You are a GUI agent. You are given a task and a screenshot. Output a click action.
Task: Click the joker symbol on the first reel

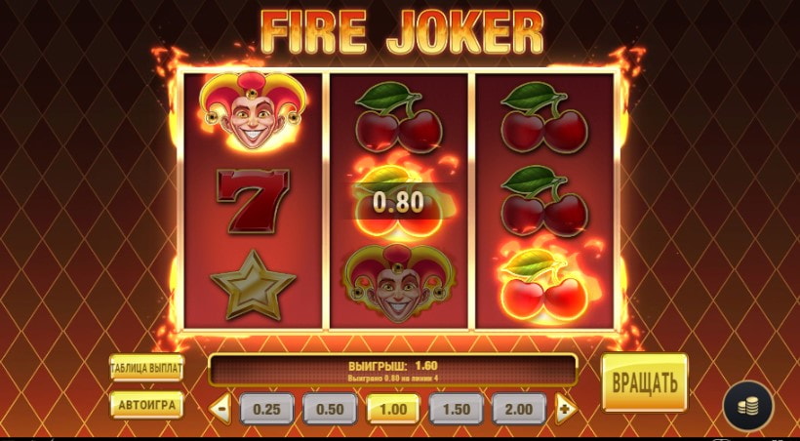coord(254,111)
